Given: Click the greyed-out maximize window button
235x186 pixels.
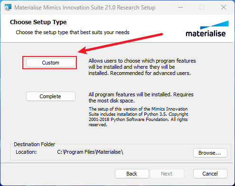Looking at the screenshot, I should point(202,7).
